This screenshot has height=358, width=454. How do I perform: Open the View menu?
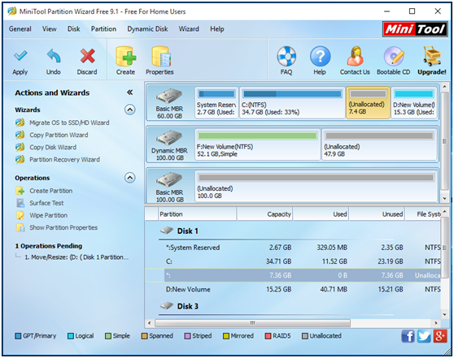[49, 29]
